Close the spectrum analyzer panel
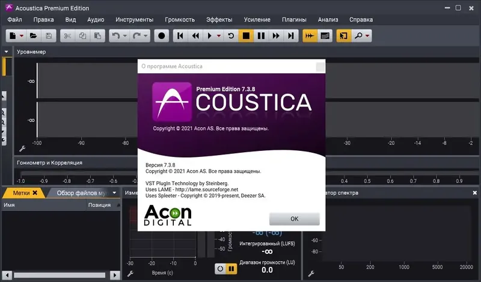The width and height of the screenshot is (481, 282). click(475, 192)
